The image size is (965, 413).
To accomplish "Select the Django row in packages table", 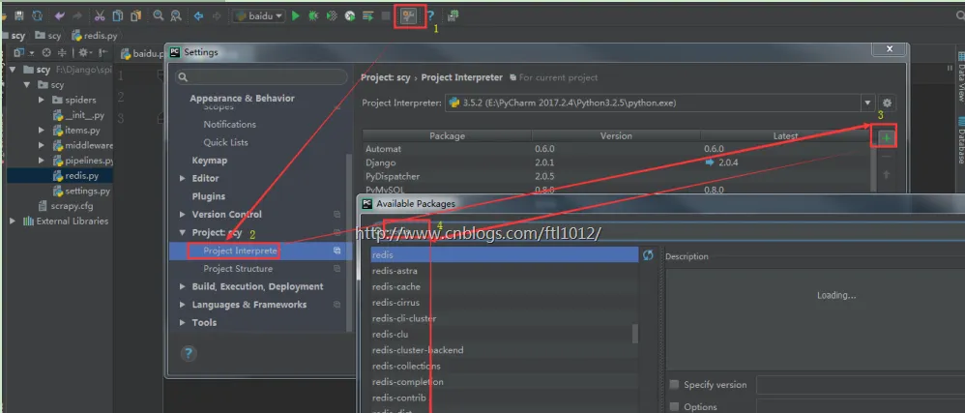I will pyautogui.click(x=617, y=162).
